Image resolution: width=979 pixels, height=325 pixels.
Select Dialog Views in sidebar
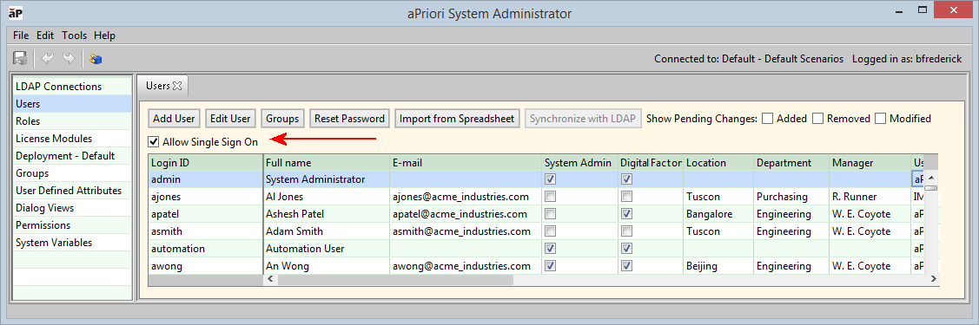(x=72, y=208)
